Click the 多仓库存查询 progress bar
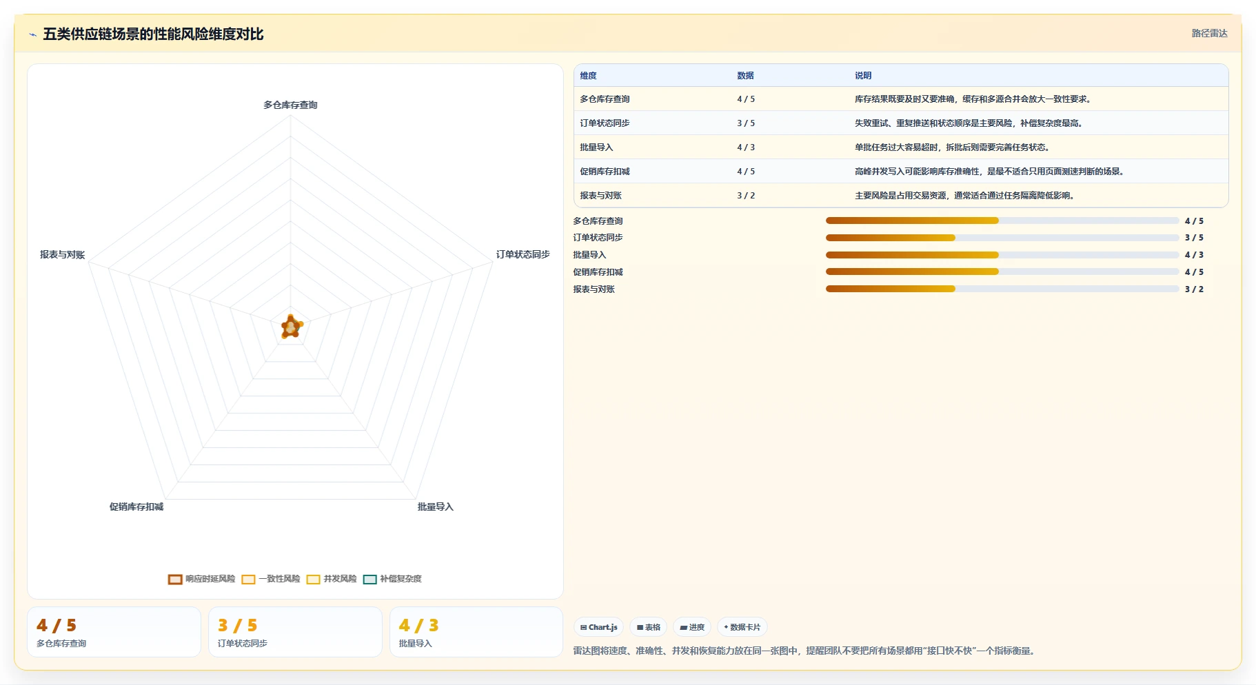This screenshot has height=685, width=1256. tap(1002, 221)
